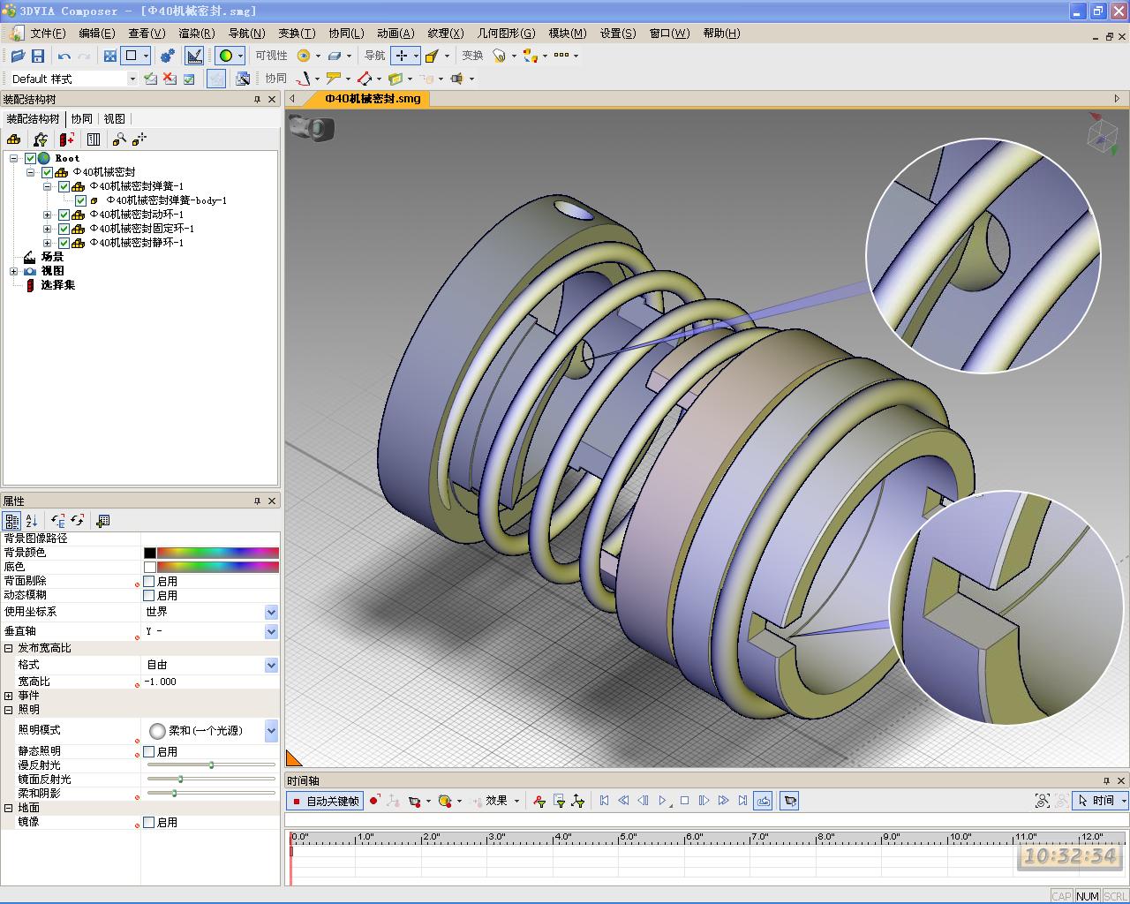Screen dimensions: 1130x904
Task: Click the green sphere render mode icon
Action: (x=226, y=56)
